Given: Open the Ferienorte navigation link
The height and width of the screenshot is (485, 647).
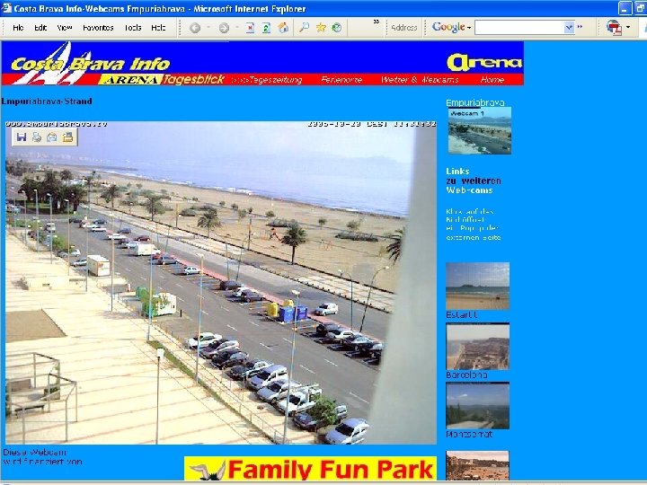Looking at the screenshot, I should pyautogui.click(x=341, y=80).
